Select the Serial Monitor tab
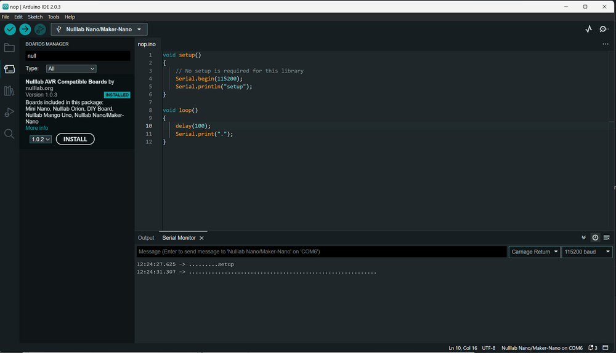Viewport: 616px width, 353px height. (179, 238)
